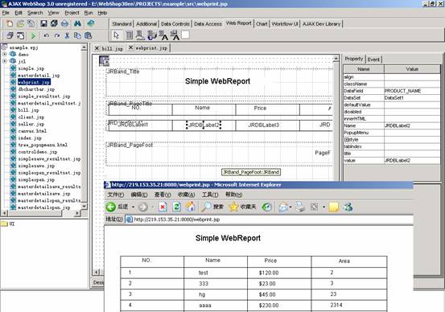Screen dimensions: 445x312
Task: Click the binoculars Find icon
Action: [77, 23]
